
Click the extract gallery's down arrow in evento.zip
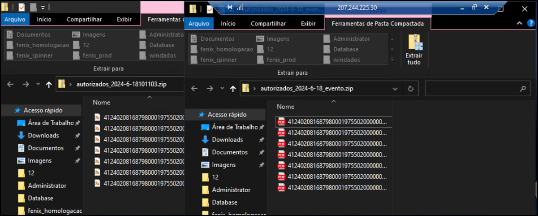[x=392, y=49]
